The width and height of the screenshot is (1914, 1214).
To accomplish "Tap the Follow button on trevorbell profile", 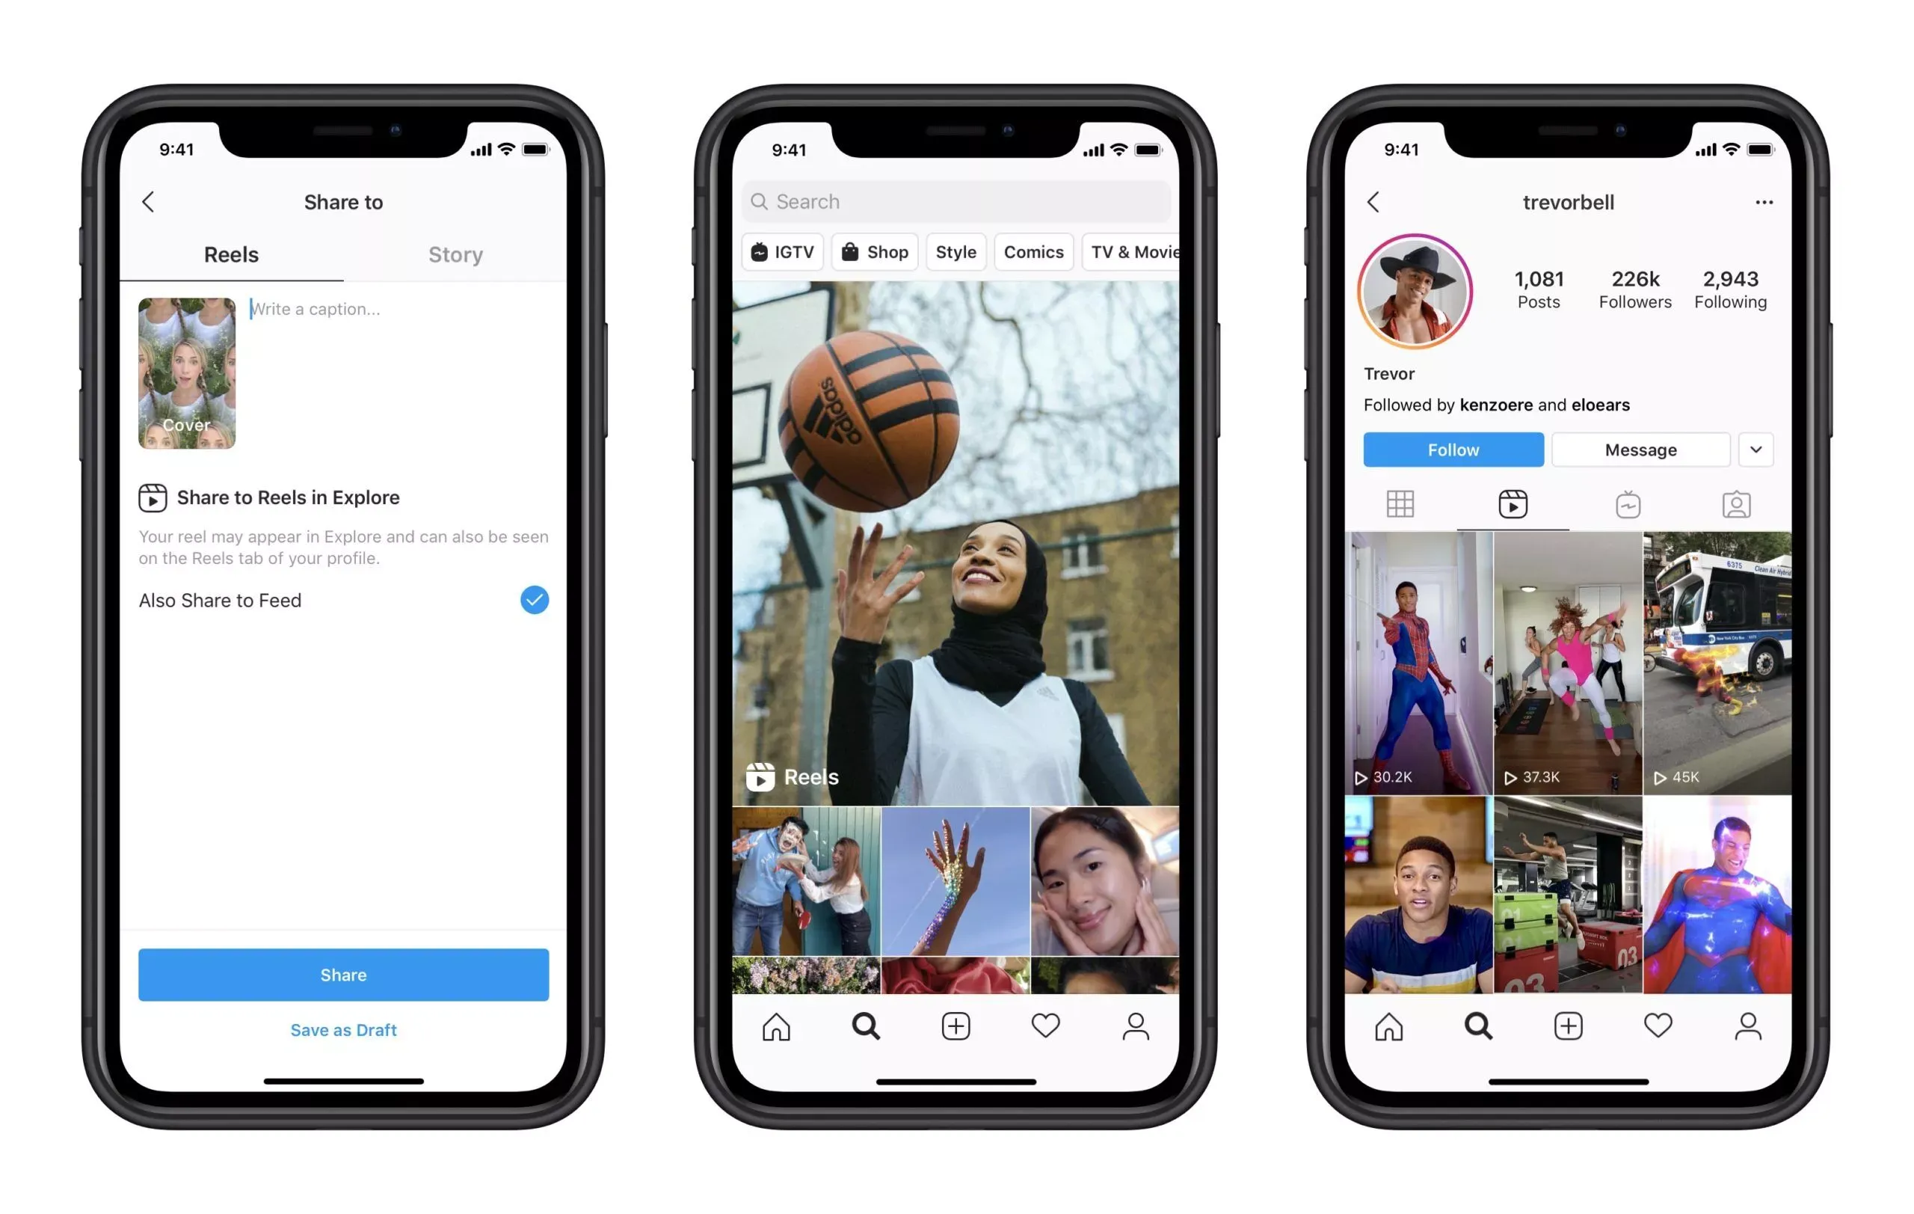I will (1451, 448).
